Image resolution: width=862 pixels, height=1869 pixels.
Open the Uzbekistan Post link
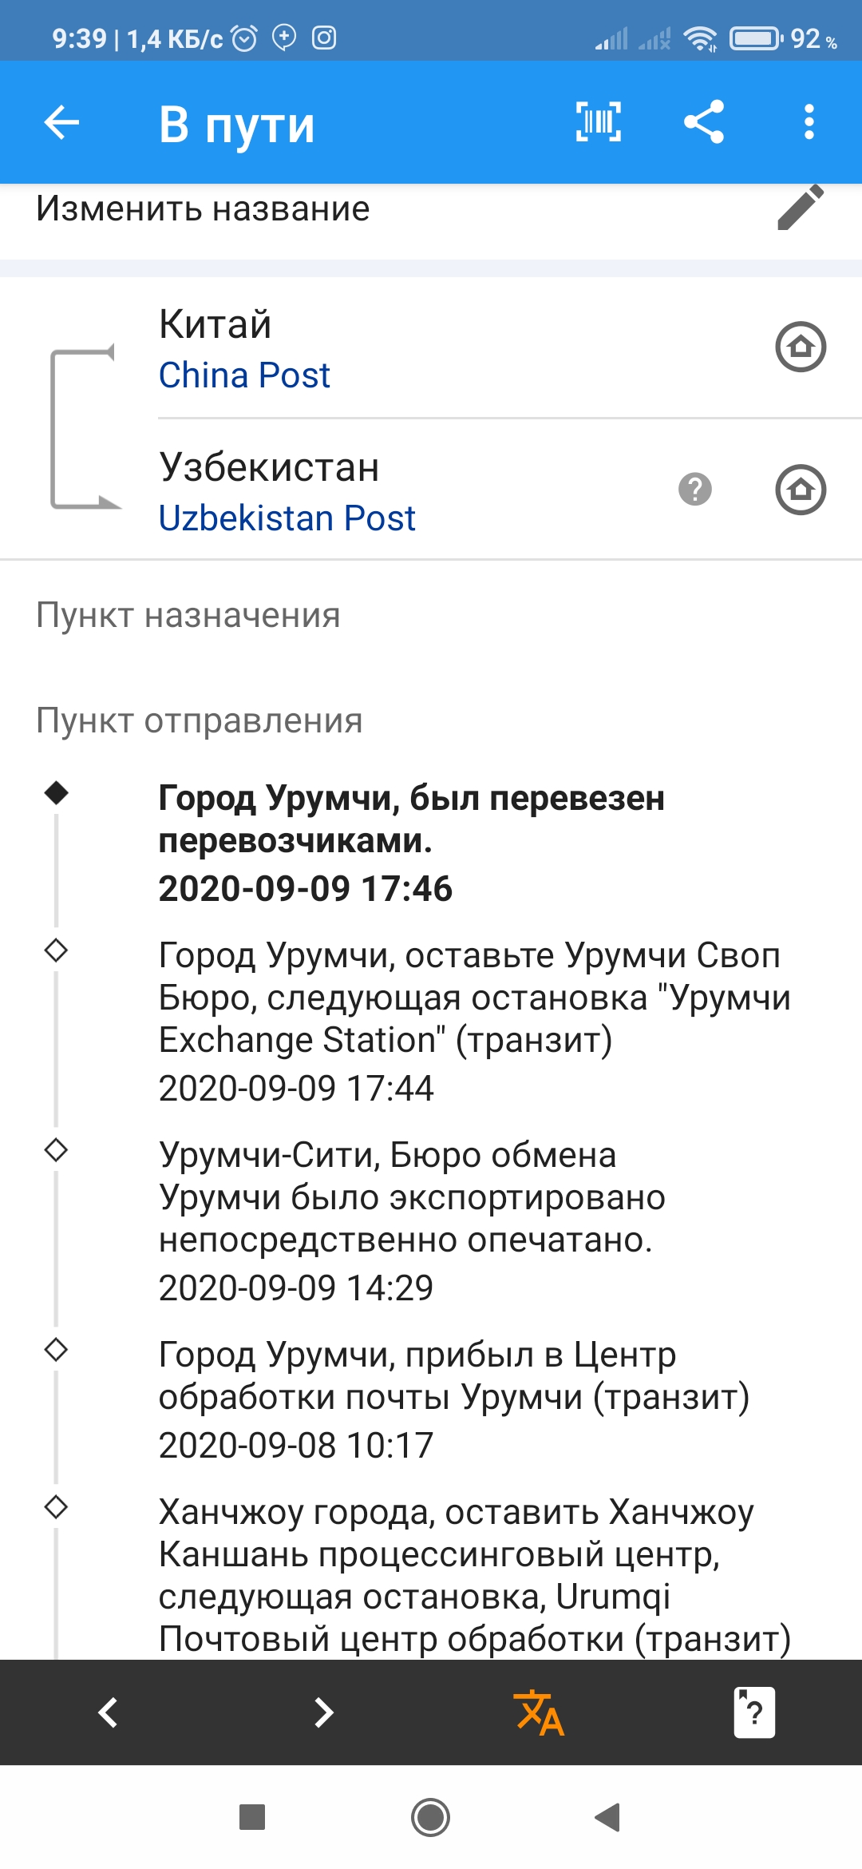click(287, 518)
